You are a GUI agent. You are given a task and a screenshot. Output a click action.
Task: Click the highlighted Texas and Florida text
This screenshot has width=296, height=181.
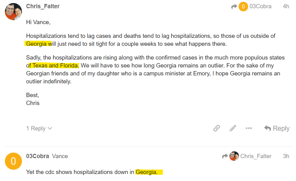click(x=56, y=66)
